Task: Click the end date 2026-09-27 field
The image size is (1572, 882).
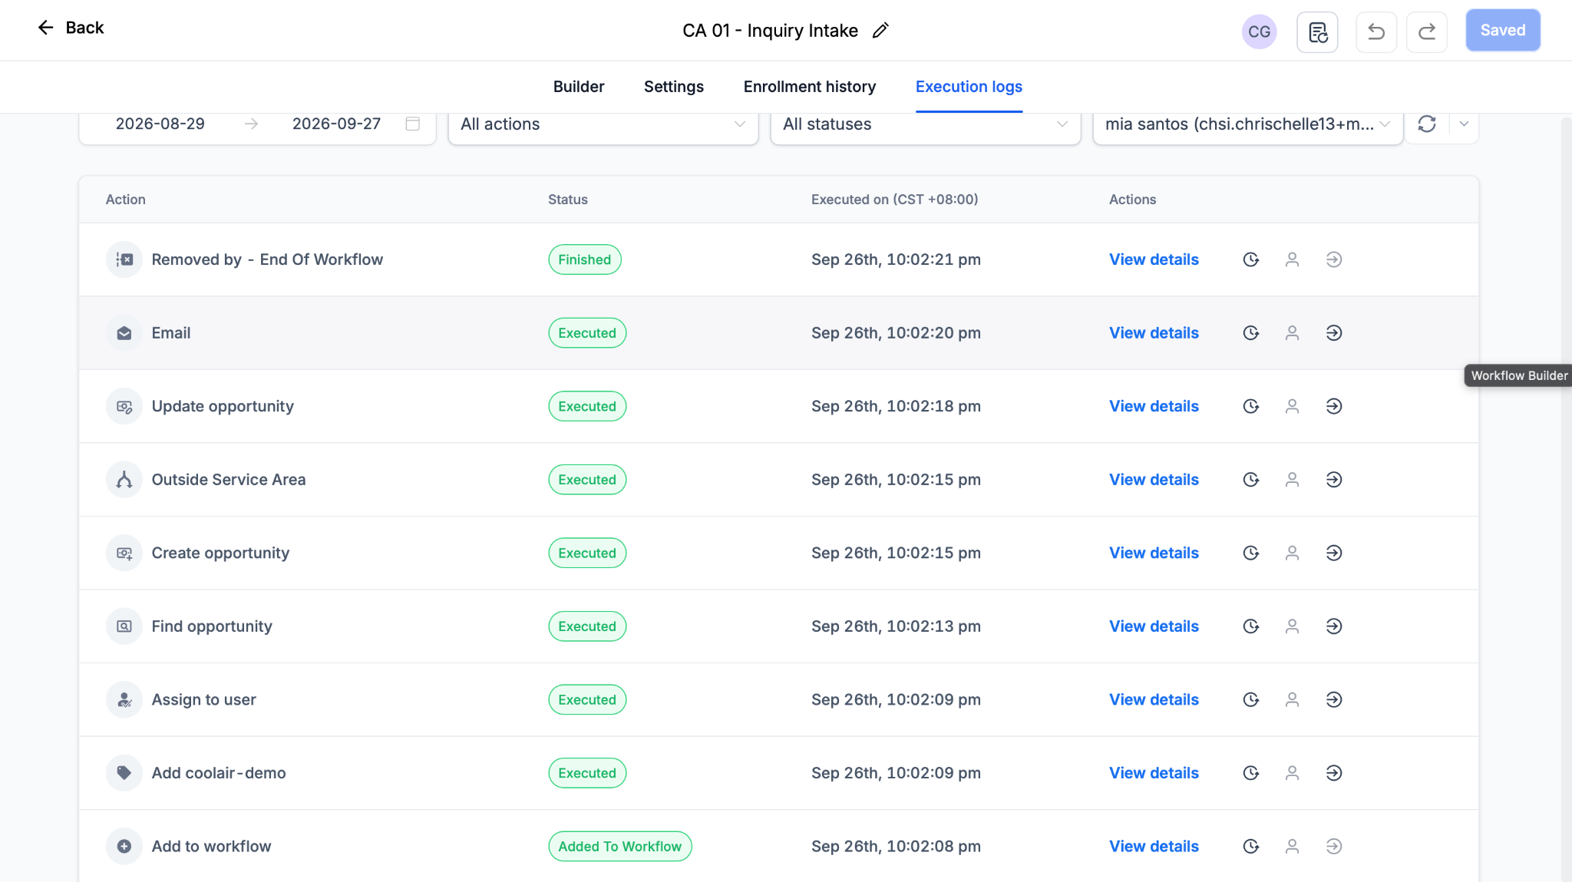Action: pos(336,124)
